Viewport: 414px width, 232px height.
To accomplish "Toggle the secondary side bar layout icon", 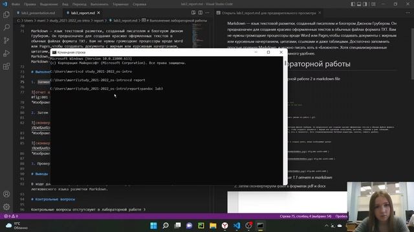I will tap(365, 4).
